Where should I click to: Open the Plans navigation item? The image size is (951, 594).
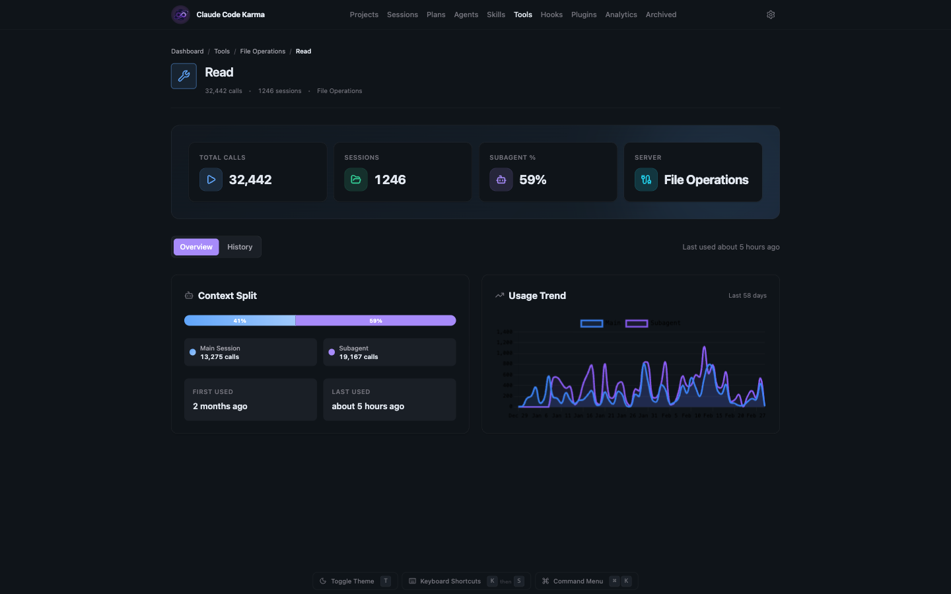[436, 15]
